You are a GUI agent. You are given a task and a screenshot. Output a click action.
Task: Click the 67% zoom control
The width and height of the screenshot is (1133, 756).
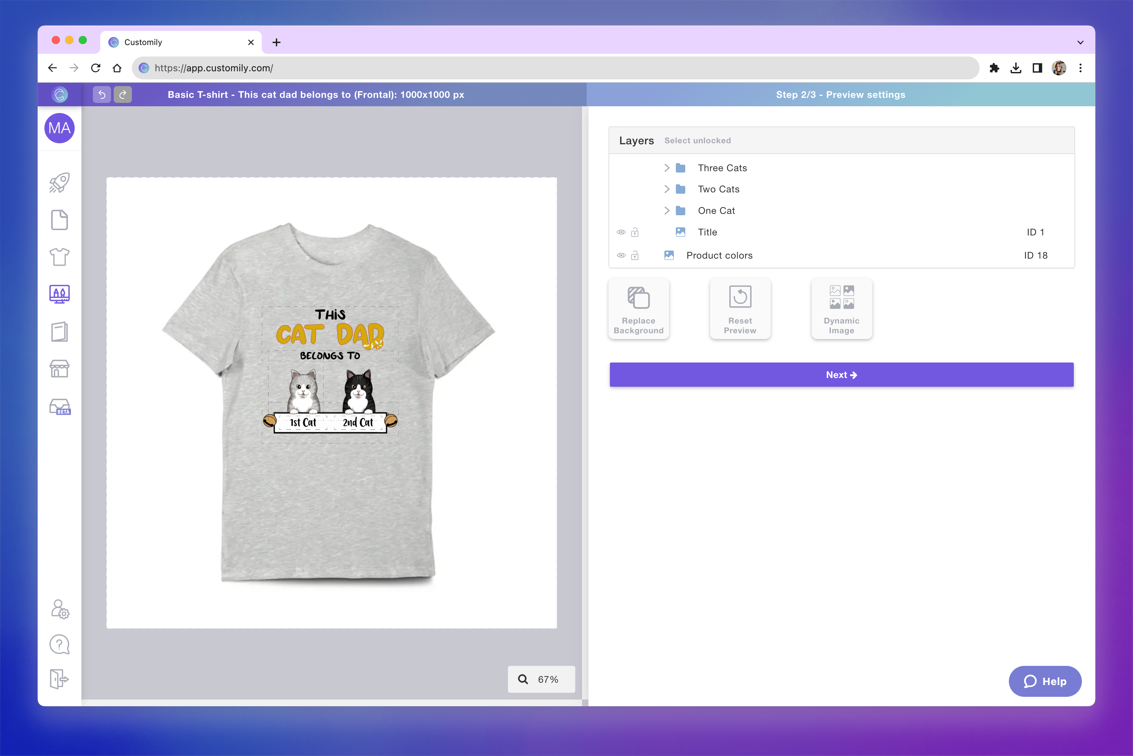pos(541,679)
